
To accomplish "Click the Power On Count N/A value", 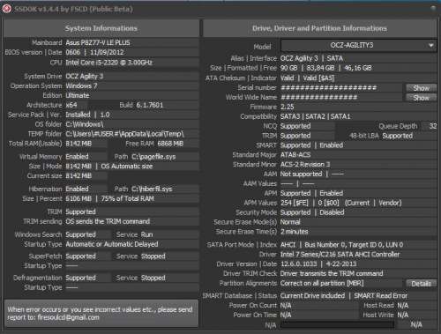I will (x=286, y=306).
